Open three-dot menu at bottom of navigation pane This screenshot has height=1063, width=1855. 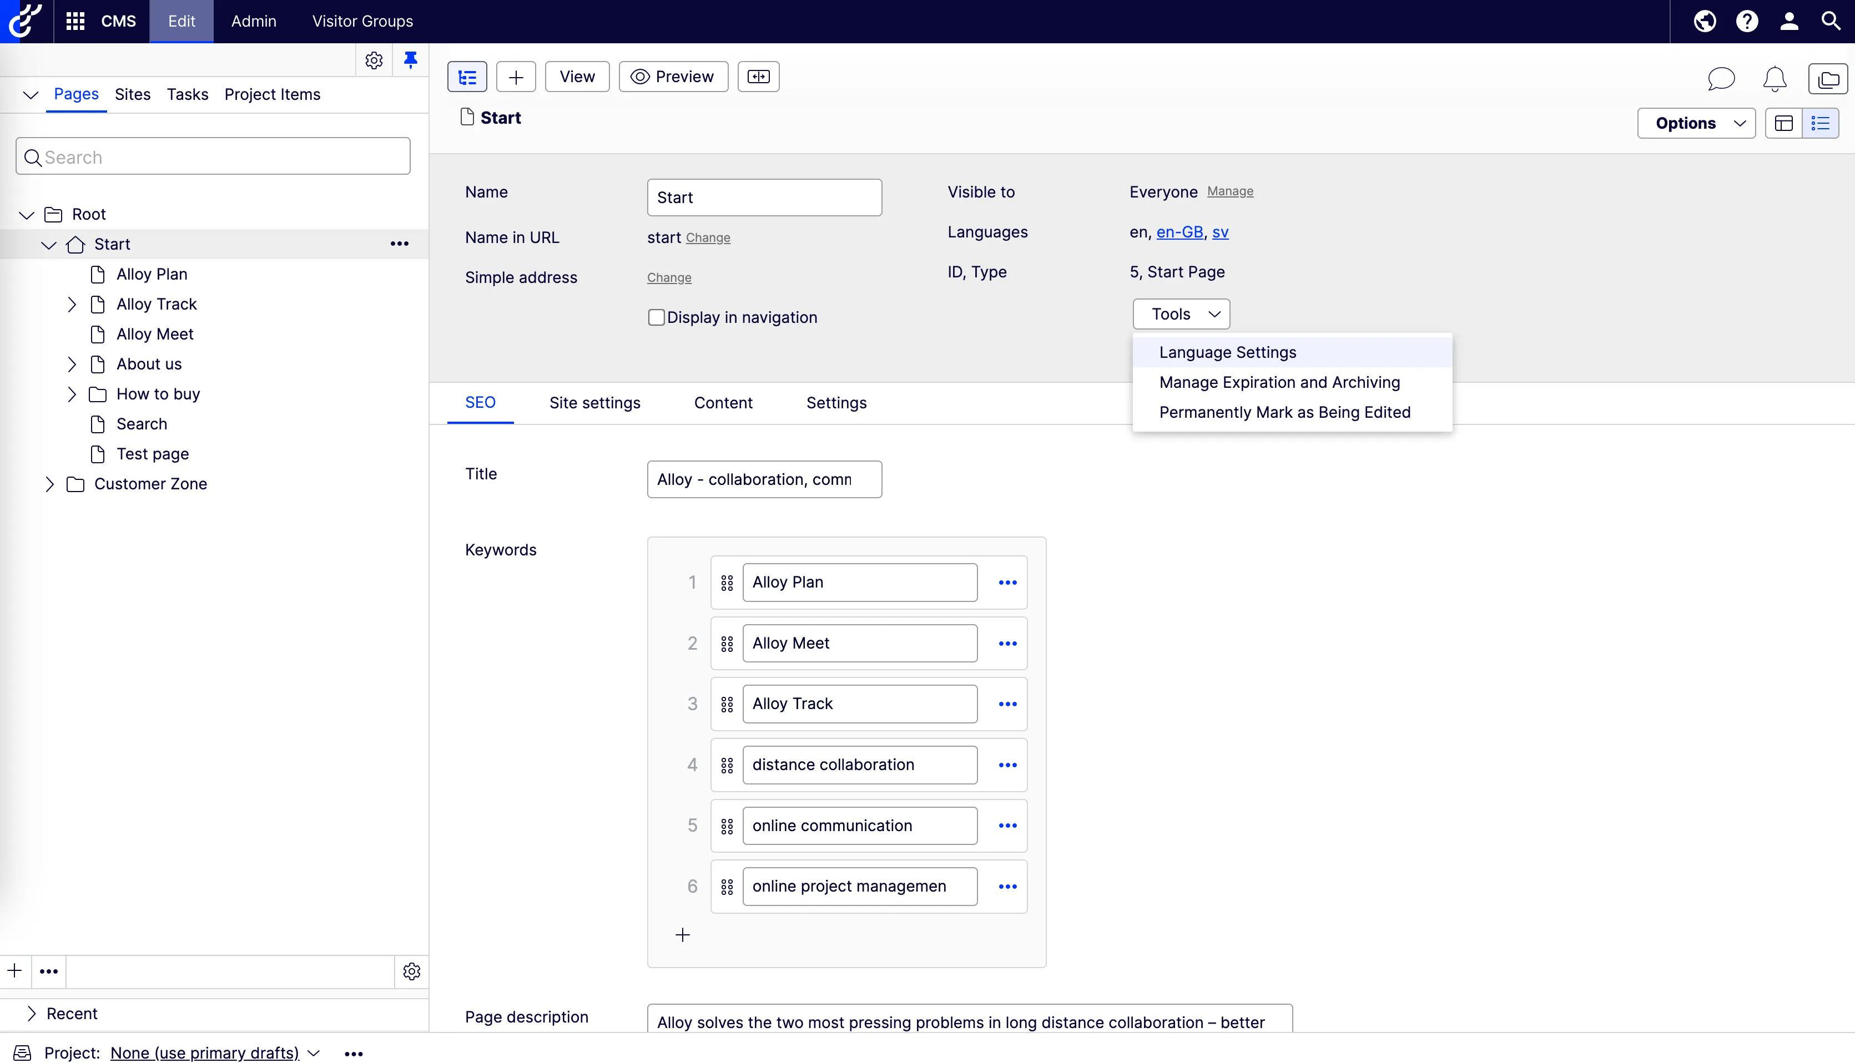(x=49, y=971)
